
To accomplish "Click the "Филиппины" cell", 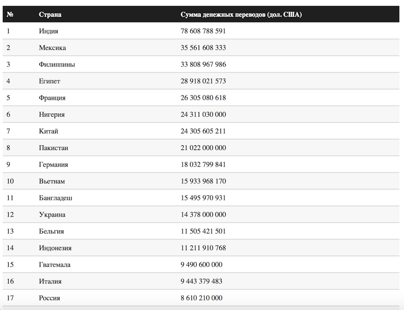I will click(x=57, y=64).
